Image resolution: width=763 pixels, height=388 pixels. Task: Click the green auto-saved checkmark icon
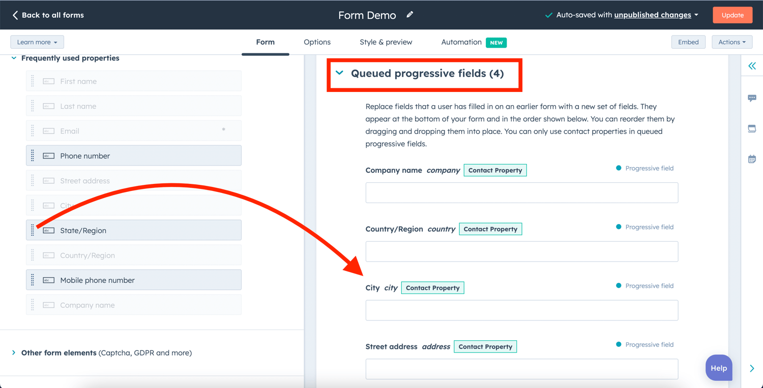tap(548, 15)
